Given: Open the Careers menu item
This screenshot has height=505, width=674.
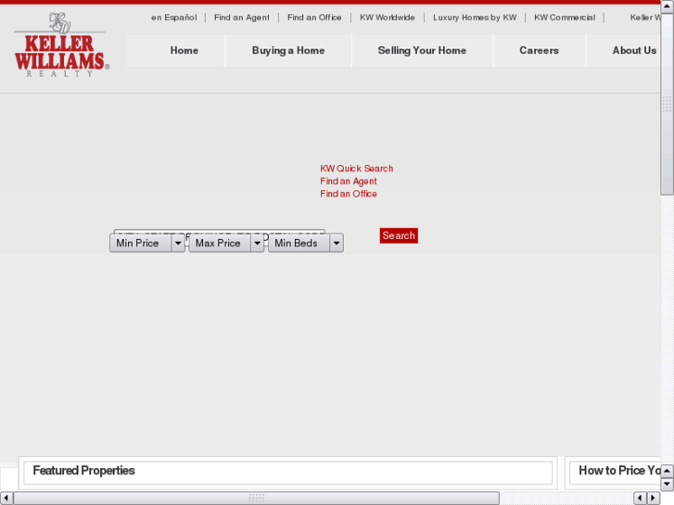Looking at the screenshot, I should pos(539,51).
